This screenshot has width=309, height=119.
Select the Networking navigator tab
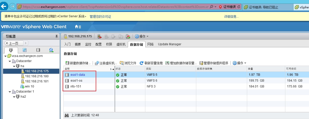pyautogui.click(x=51, y=50)
